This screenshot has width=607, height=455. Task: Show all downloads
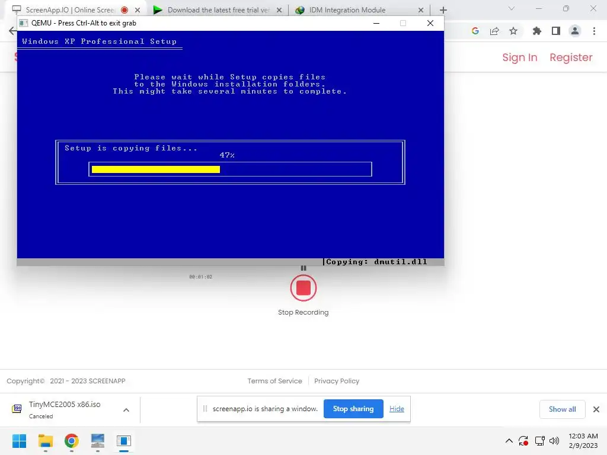tap(562, 409)
